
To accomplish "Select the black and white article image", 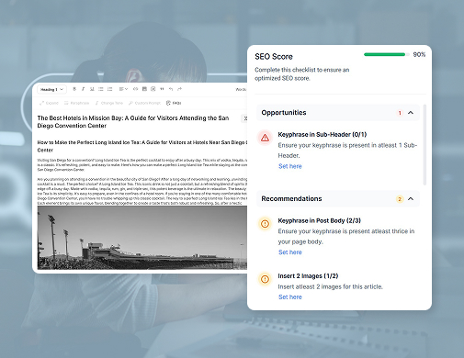I will click(142, 238).
